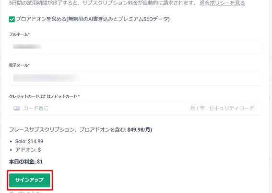This screenshot has height=193, width=272.
Task: Select the bold $49.98/月 price text
Action: coord(140,130)
